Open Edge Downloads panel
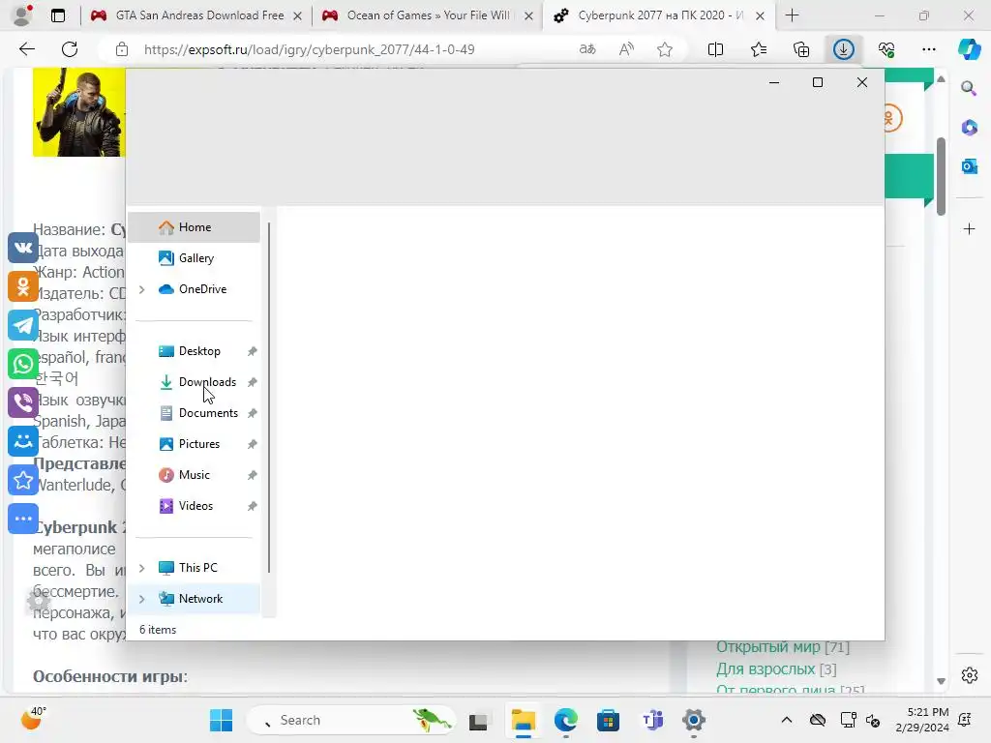The height and width of the screenshot is (743, 991). click(844, 49)
